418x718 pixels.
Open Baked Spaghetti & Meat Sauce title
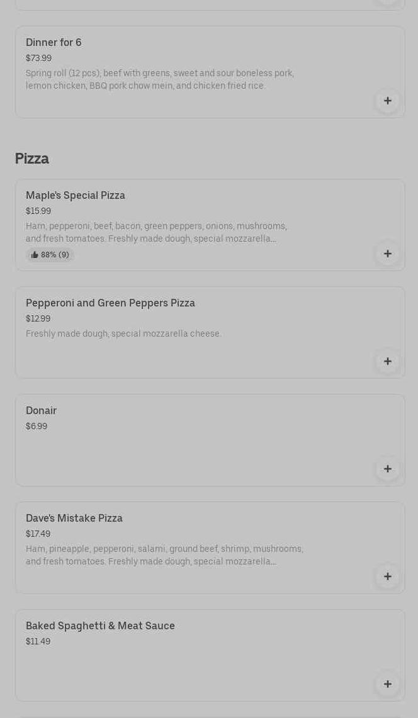click(x=100, y=626)
